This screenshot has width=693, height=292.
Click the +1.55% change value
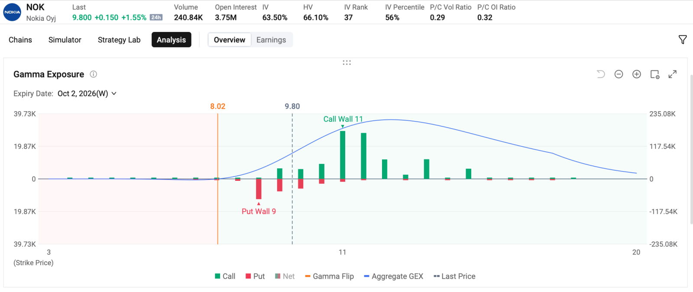tap(134, 17)
